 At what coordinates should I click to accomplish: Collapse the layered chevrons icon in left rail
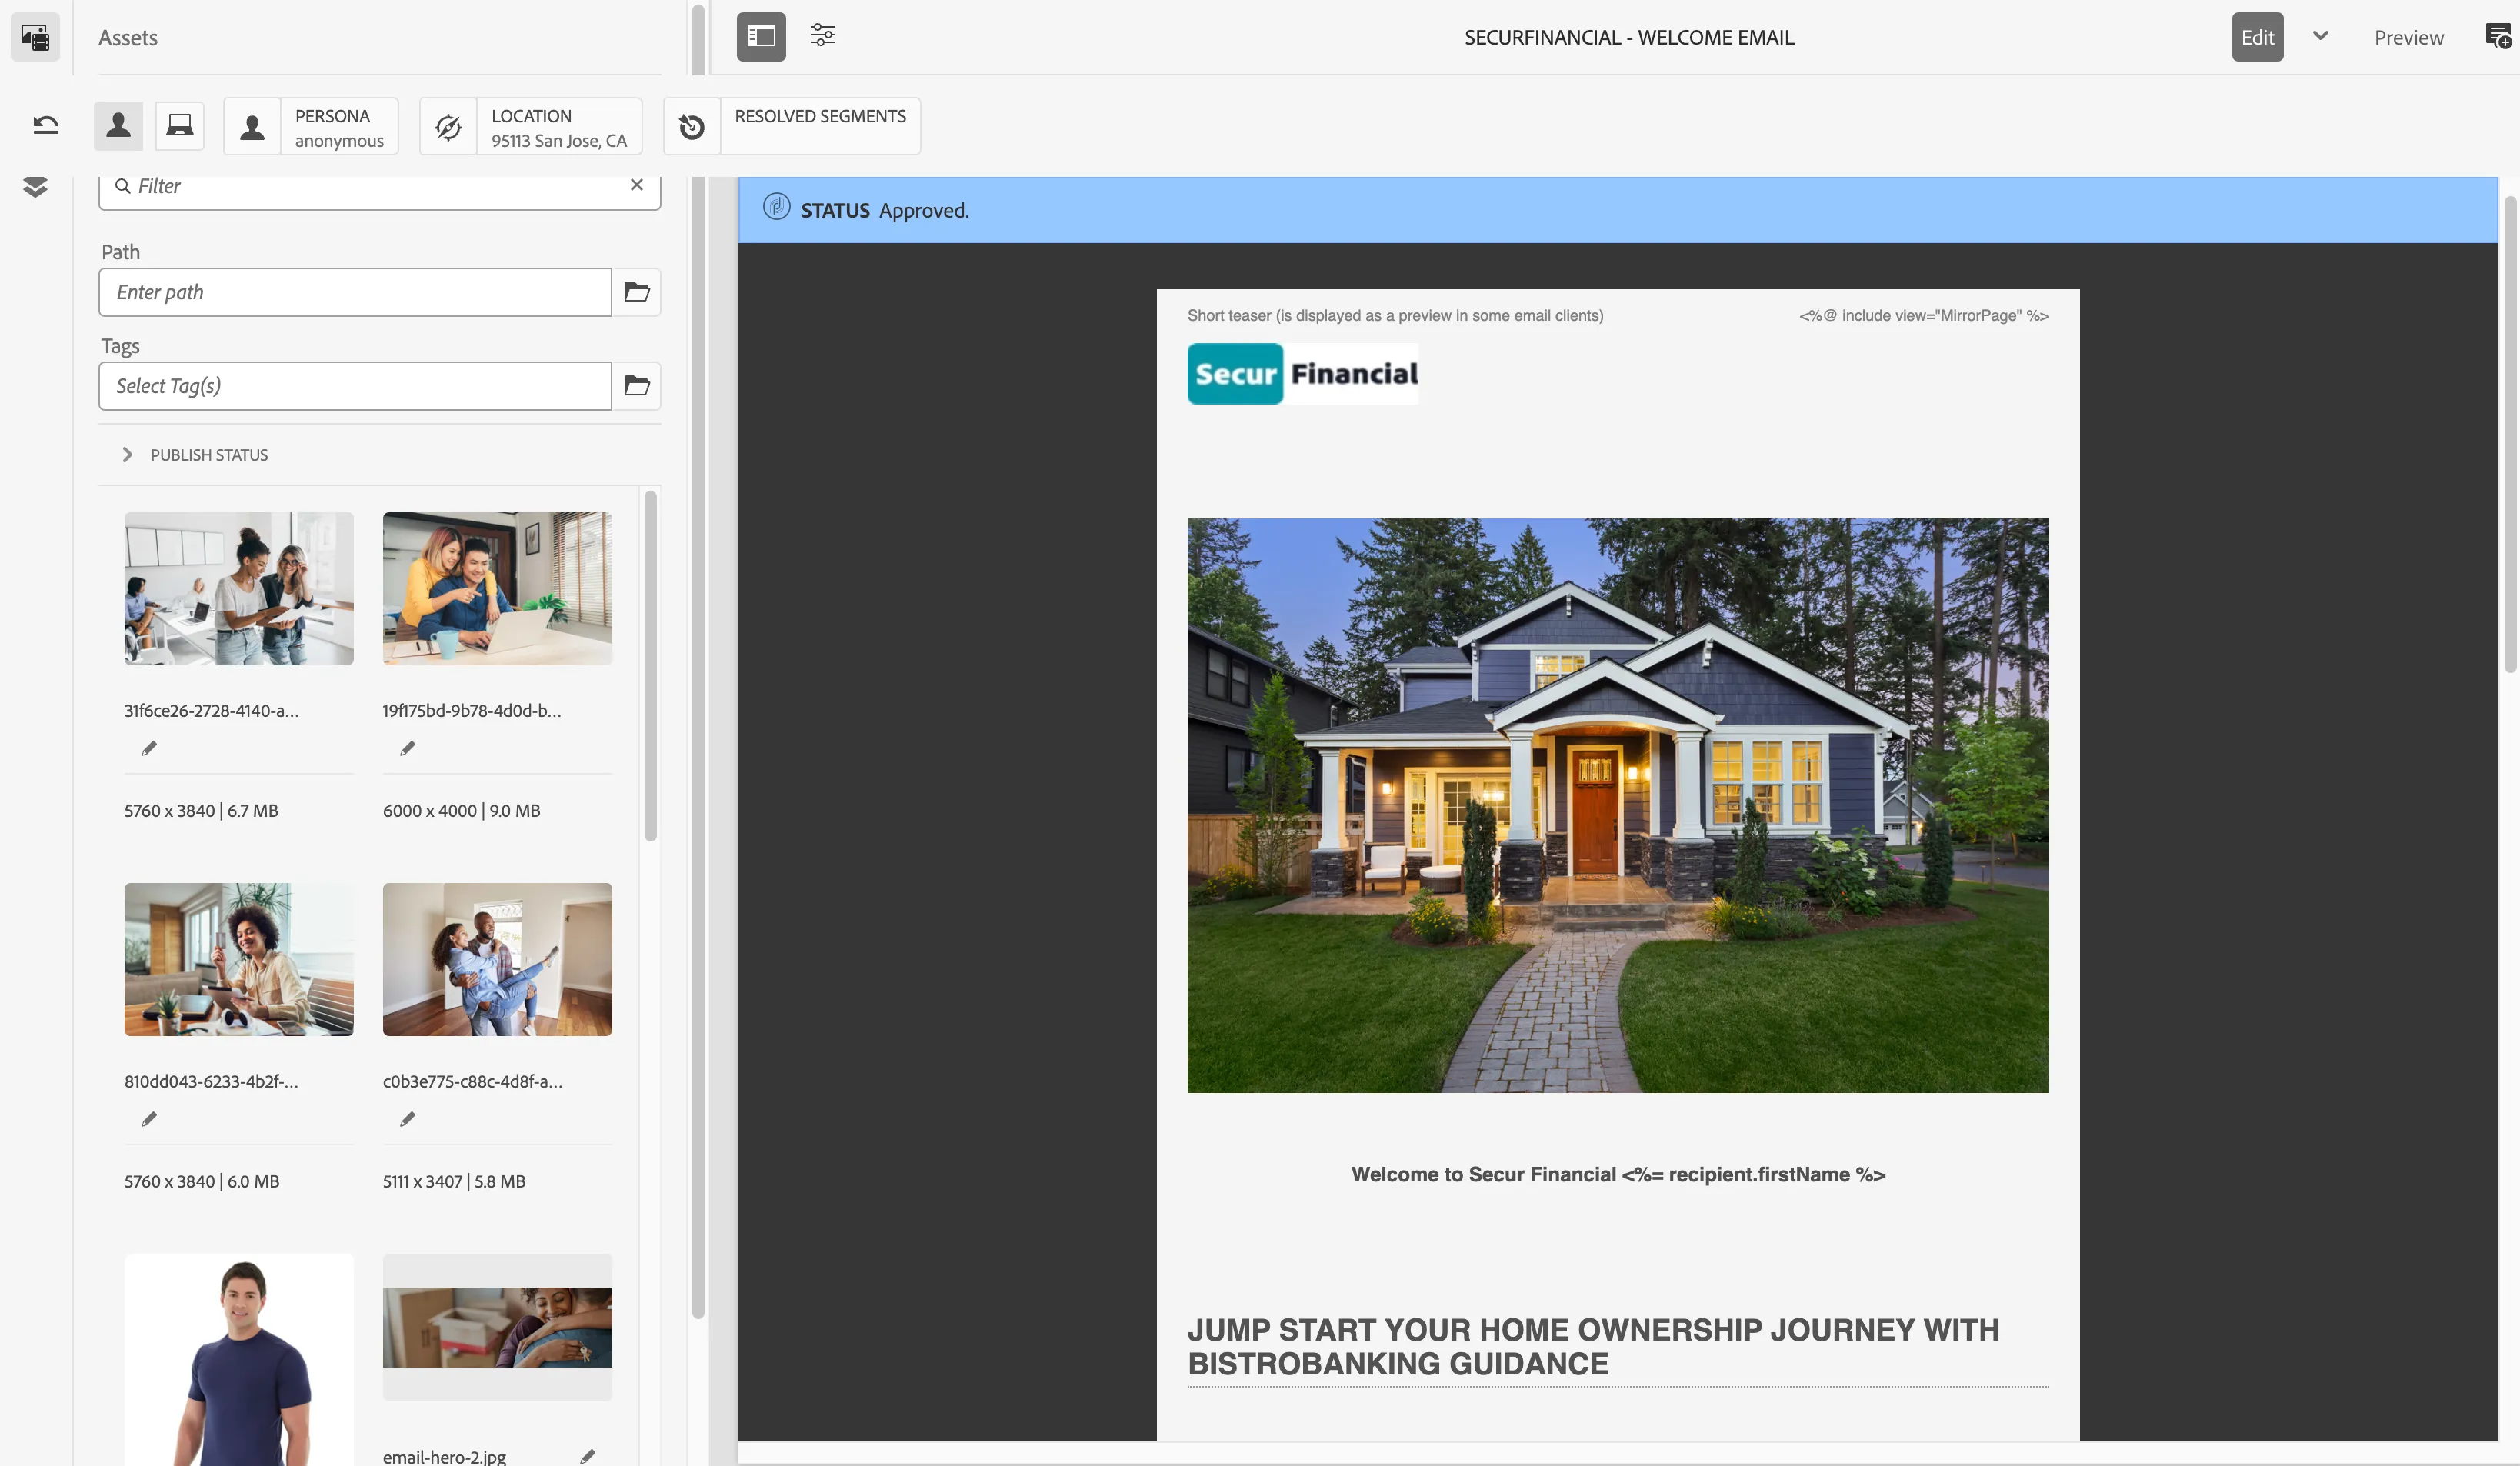[x=35, y=187]
